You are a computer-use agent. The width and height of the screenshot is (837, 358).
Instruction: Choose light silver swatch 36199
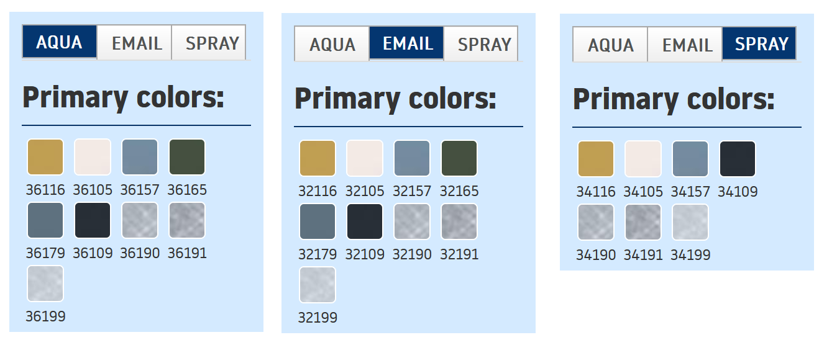tap(45, 284)
